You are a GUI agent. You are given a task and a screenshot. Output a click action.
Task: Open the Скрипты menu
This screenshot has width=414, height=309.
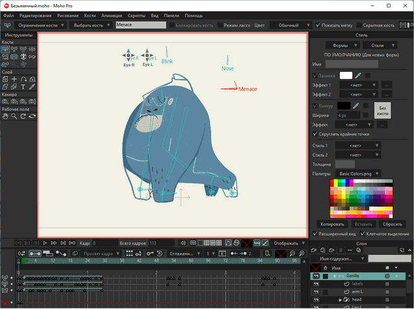[138, 14]
